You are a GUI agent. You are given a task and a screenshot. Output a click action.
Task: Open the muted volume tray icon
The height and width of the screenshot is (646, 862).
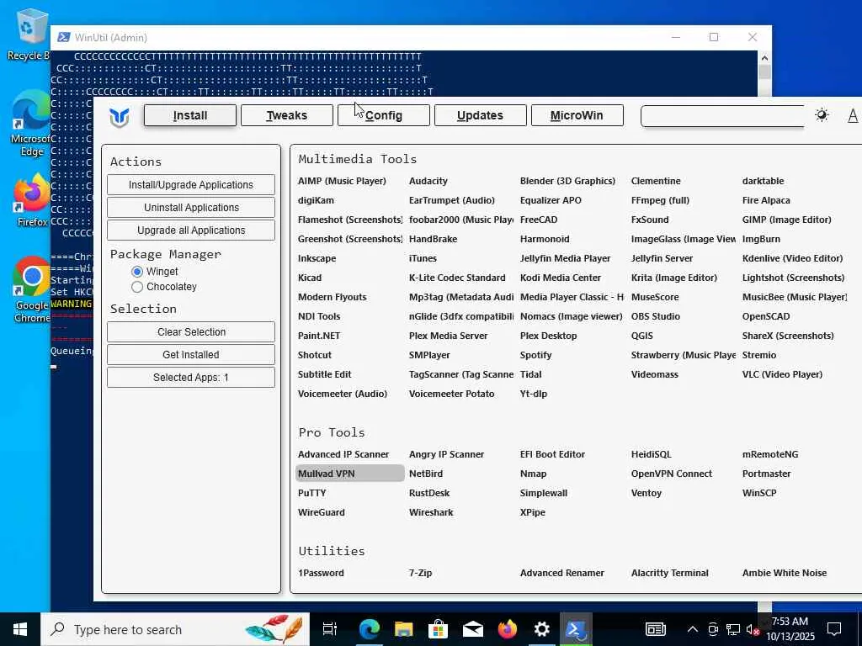(x=752, y=629)
